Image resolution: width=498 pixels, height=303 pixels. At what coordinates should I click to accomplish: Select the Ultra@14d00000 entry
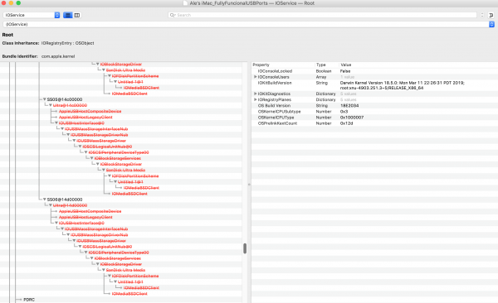70,205
